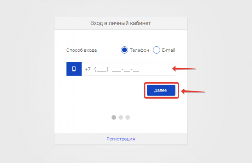The height and width of the screenshot is (163, 252).
Task: Click the area code placeholder in parentheses
Action: 101,69
